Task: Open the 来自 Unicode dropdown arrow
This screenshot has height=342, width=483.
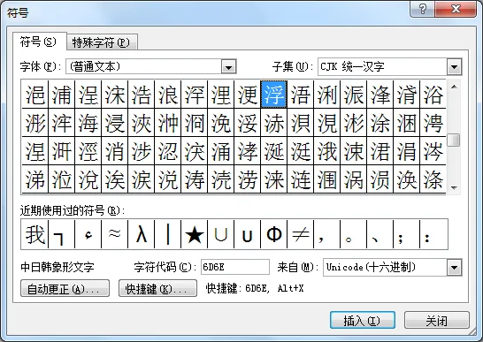Action: (x=454, y=267)
